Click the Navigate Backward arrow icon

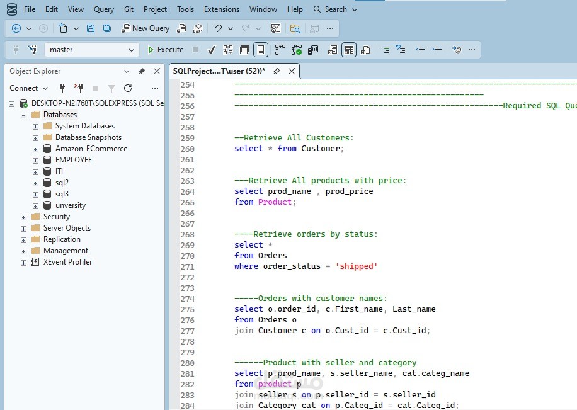[16, 28]
